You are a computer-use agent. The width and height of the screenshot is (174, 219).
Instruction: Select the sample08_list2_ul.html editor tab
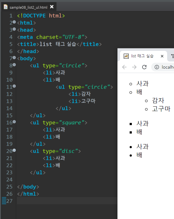tap(28, 7)
